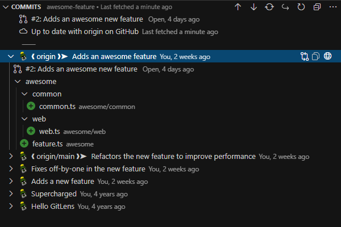
Task: Click the Pull (down arrow) icon
Action: [253, 7]
